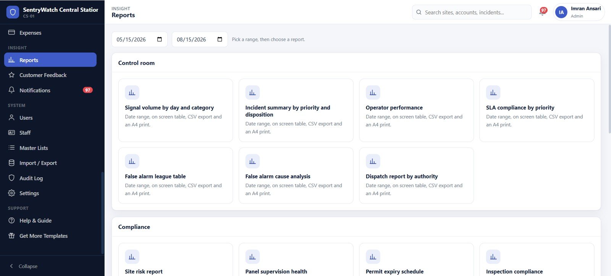Image resolution: width=611 pixels, height=276 pixels.
Task: Click the end date field 08/15/2026
Action: click(x=200, y=39)
